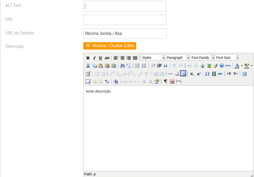Remove formatting with the eraser icon
254x177 pixels.
[177, 74]
